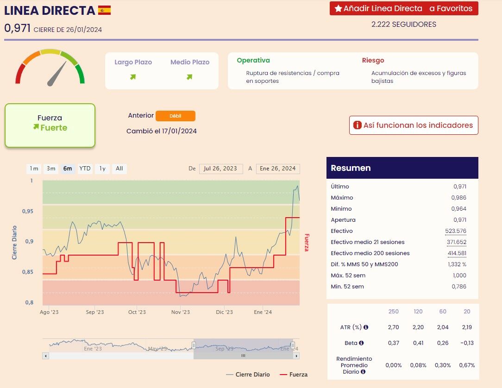Click the Resumen panel header
Viewport: 502px width, 388px height.
[x=402, y=168]
